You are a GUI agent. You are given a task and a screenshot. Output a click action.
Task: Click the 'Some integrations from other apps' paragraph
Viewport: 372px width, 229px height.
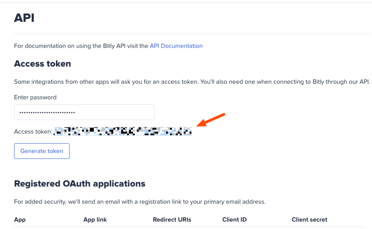click(192, 82)
